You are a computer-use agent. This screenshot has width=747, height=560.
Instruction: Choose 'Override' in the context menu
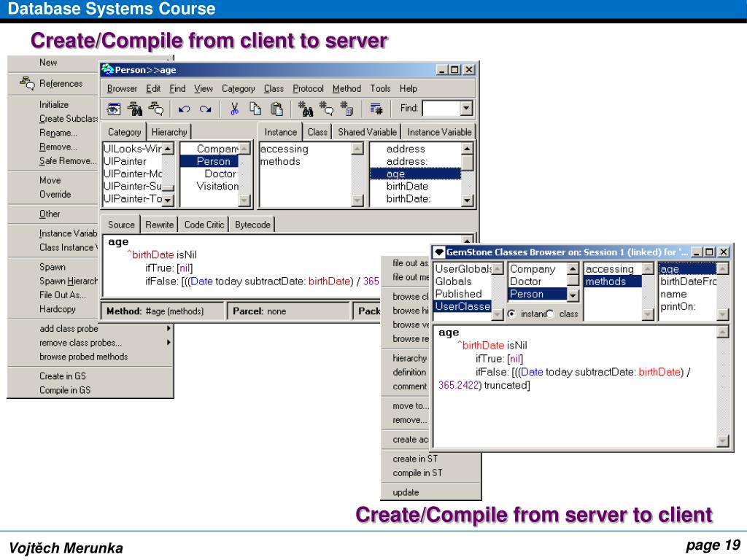click(55, 194)
